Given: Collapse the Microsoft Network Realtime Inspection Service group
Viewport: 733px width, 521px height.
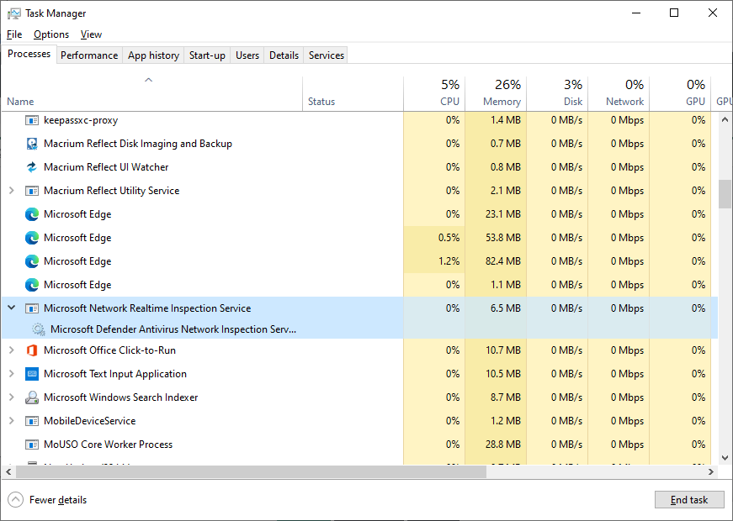Looking at the screenshot, I should point(11,308).
